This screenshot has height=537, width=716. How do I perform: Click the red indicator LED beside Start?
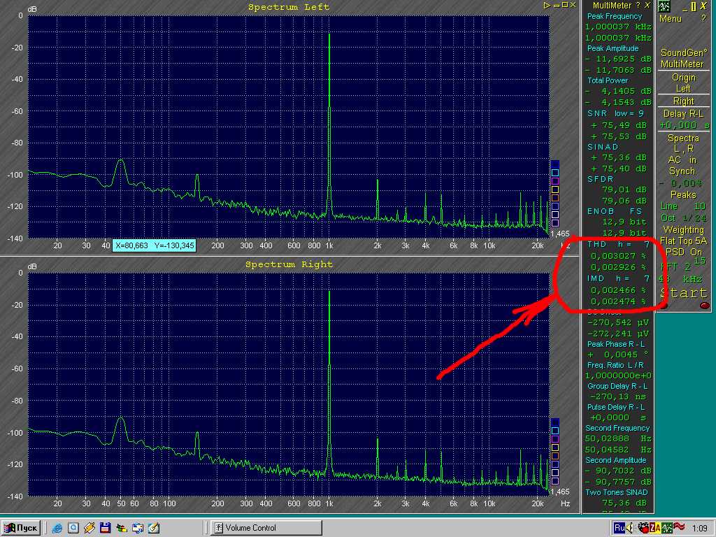pyautogui.click(x=704, y=305)
